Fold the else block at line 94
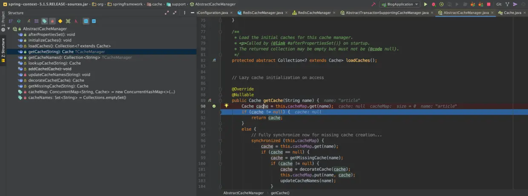This screenshot has height=196, width=528. [221, 129]
